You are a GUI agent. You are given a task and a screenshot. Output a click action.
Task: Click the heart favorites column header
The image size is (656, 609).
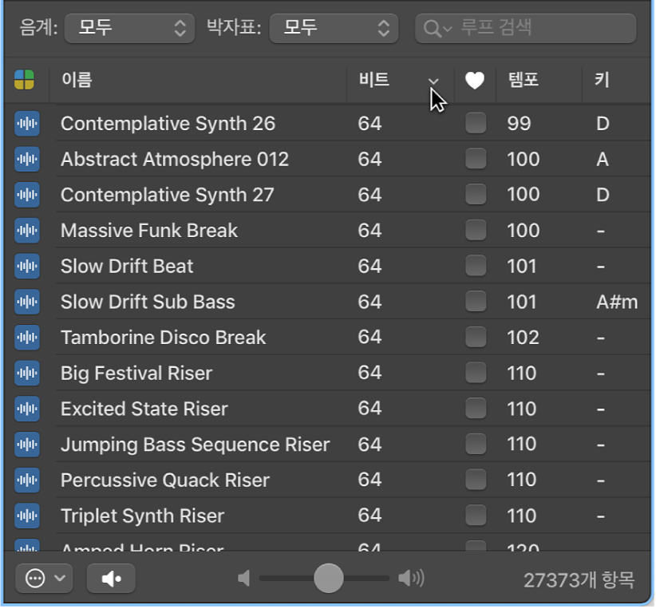point(475,81)
